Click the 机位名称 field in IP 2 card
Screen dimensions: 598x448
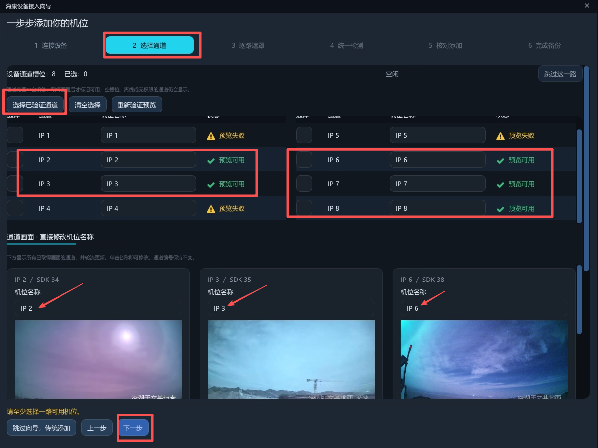[x=98, y=308]
